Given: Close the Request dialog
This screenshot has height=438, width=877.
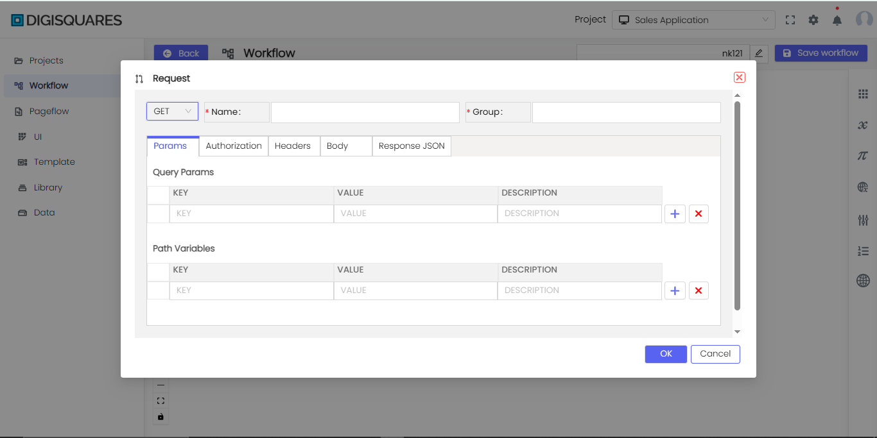Looking at the screenshot, I should tap(739, 77).
